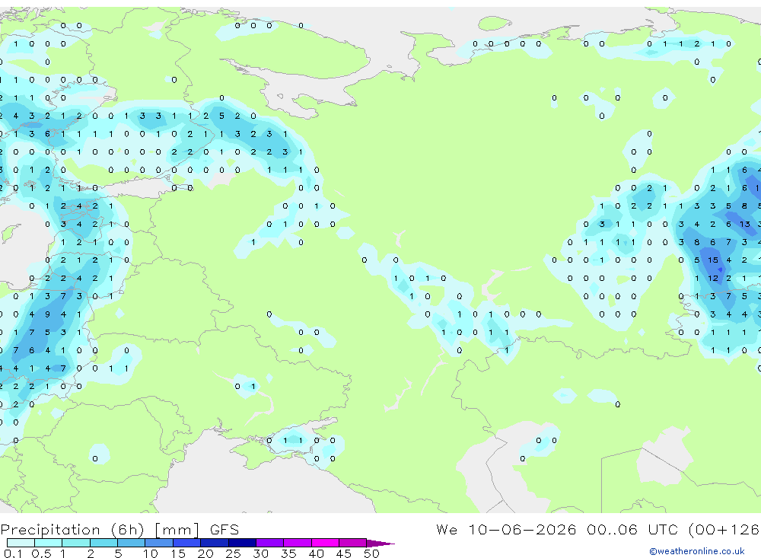
Task: Click the legend scale label "0.1"
Action: tap(13, 553)
